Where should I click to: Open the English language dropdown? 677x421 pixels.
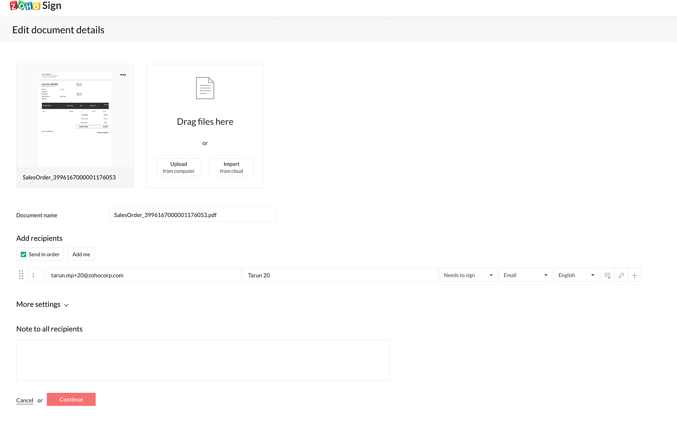(576, 275)
